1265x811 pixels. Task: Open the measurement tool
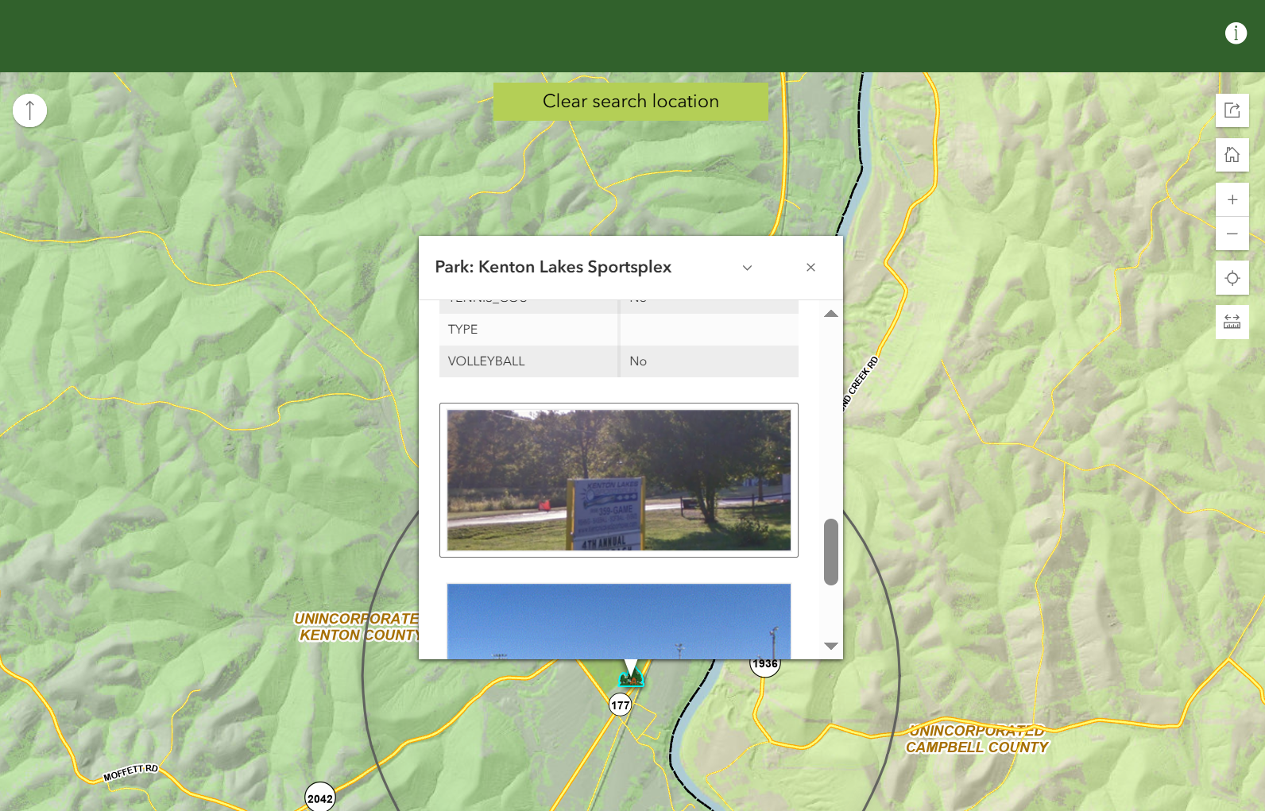pos(1232,322)
